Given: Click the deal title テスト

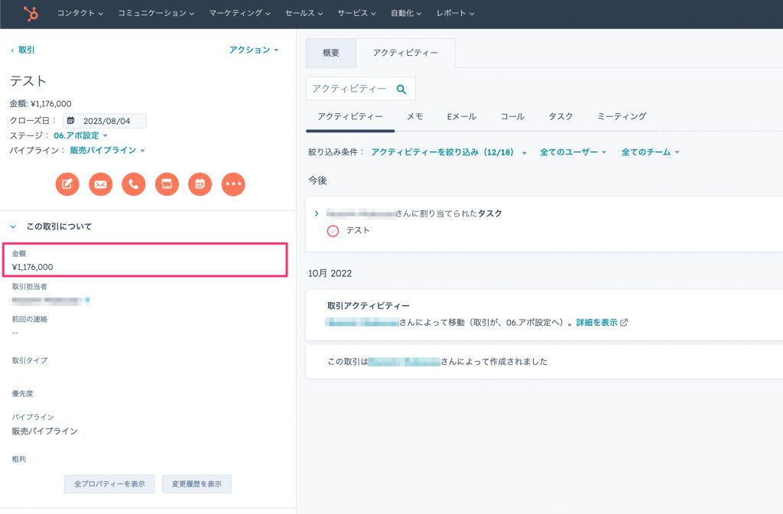Looking at the screenshot, I should [x=28, y=81].
